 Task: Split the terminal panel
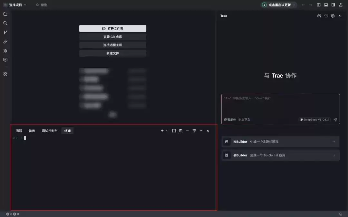(x=174, y=131)
